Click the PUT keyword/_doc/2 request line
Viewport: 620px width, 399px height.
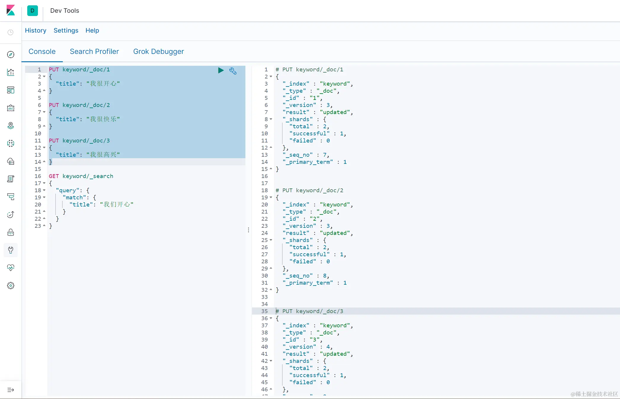tap(79, 105)
